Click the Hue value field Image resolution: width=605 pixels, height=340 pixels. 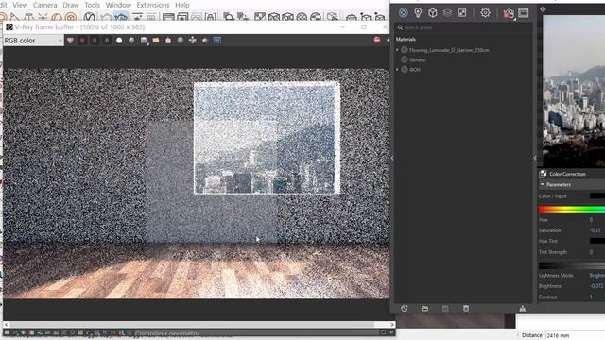[x=596, y=220]
